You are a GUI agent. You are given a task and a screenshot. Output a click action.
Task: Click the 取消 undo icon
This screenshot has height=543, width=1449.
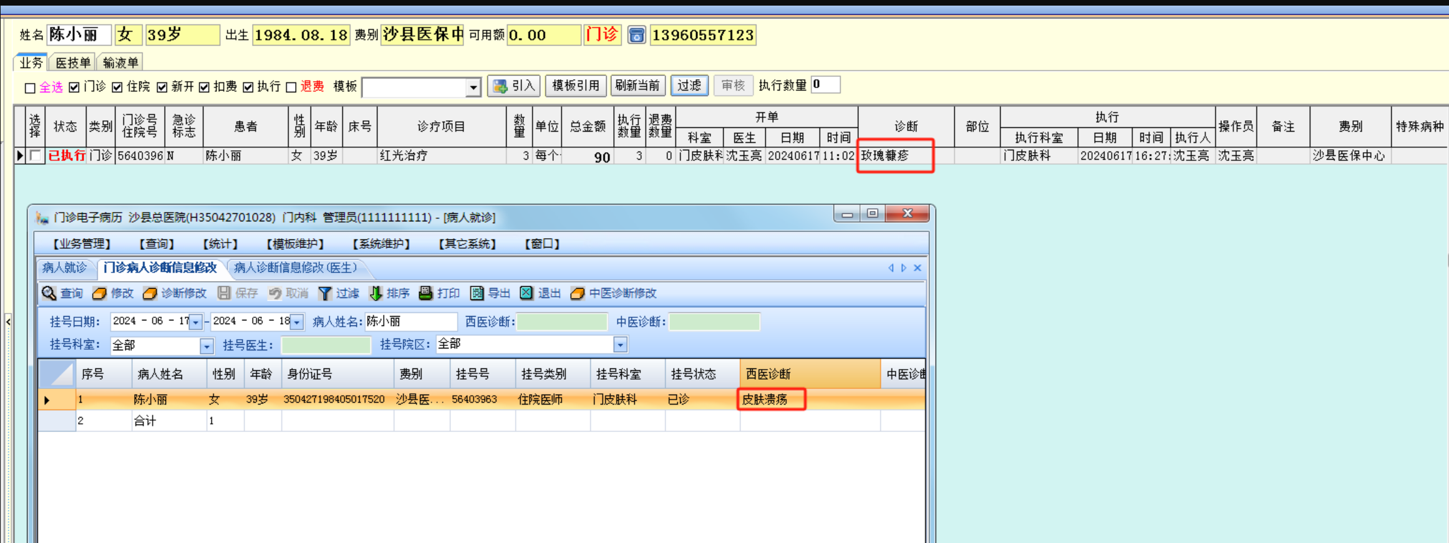click(x=275, y=293)
